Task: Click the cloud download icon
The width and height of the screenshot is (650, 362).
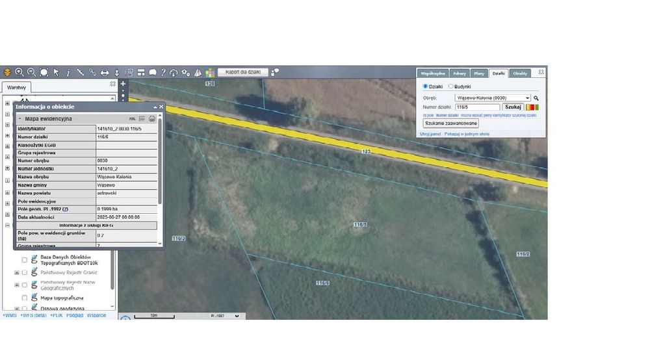Action: (174, 73)
